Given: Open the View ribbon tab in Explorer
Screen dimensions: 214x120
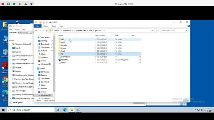Looking at the screenshot, I should (x=62, y=26).
